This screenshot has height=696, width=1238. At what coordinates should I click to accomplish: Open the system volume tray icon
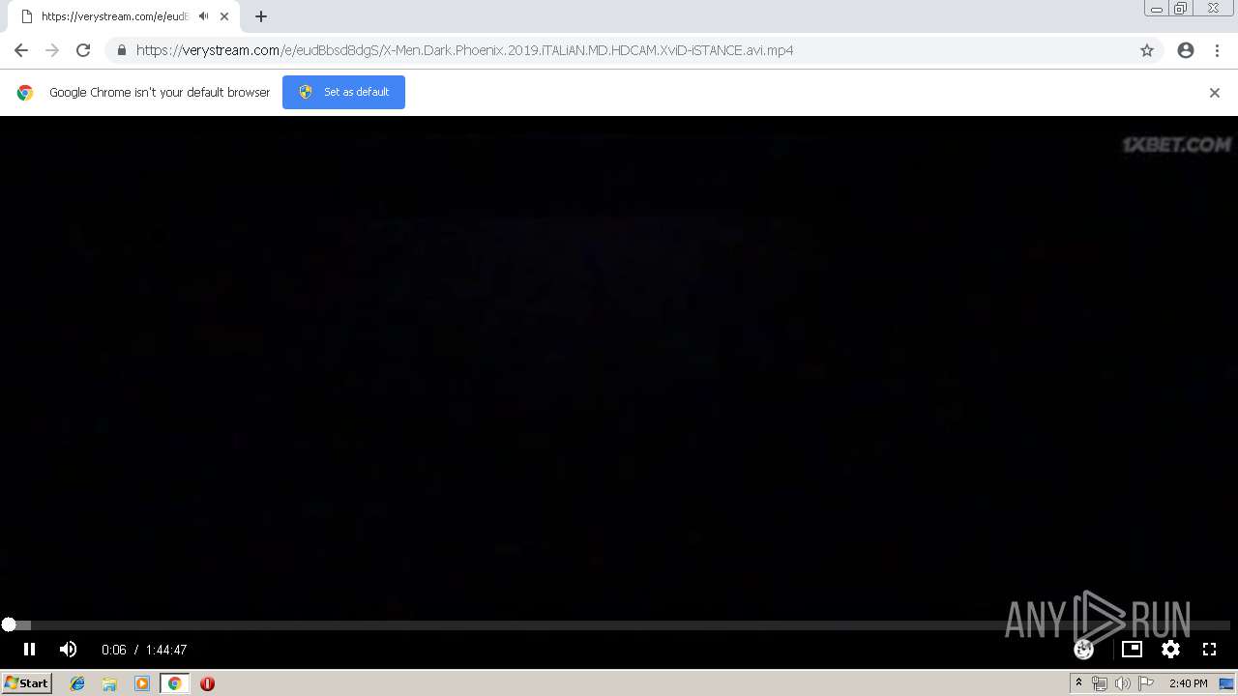point(1123,683)
